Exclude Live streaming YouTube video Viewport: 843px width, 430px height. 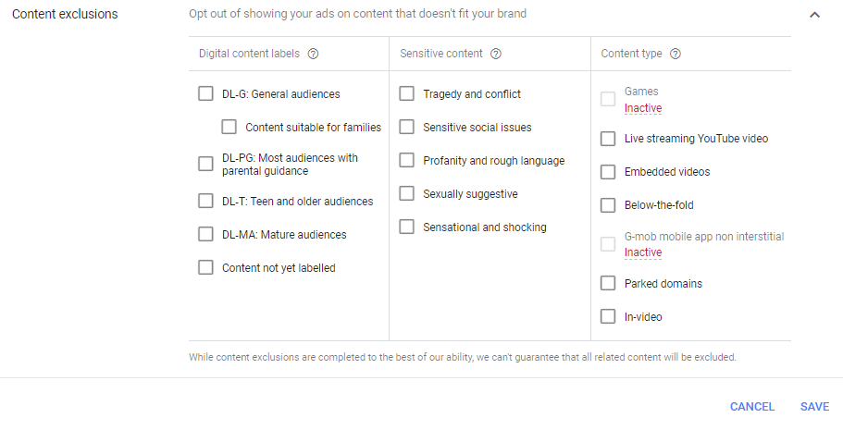click(608, 139)
